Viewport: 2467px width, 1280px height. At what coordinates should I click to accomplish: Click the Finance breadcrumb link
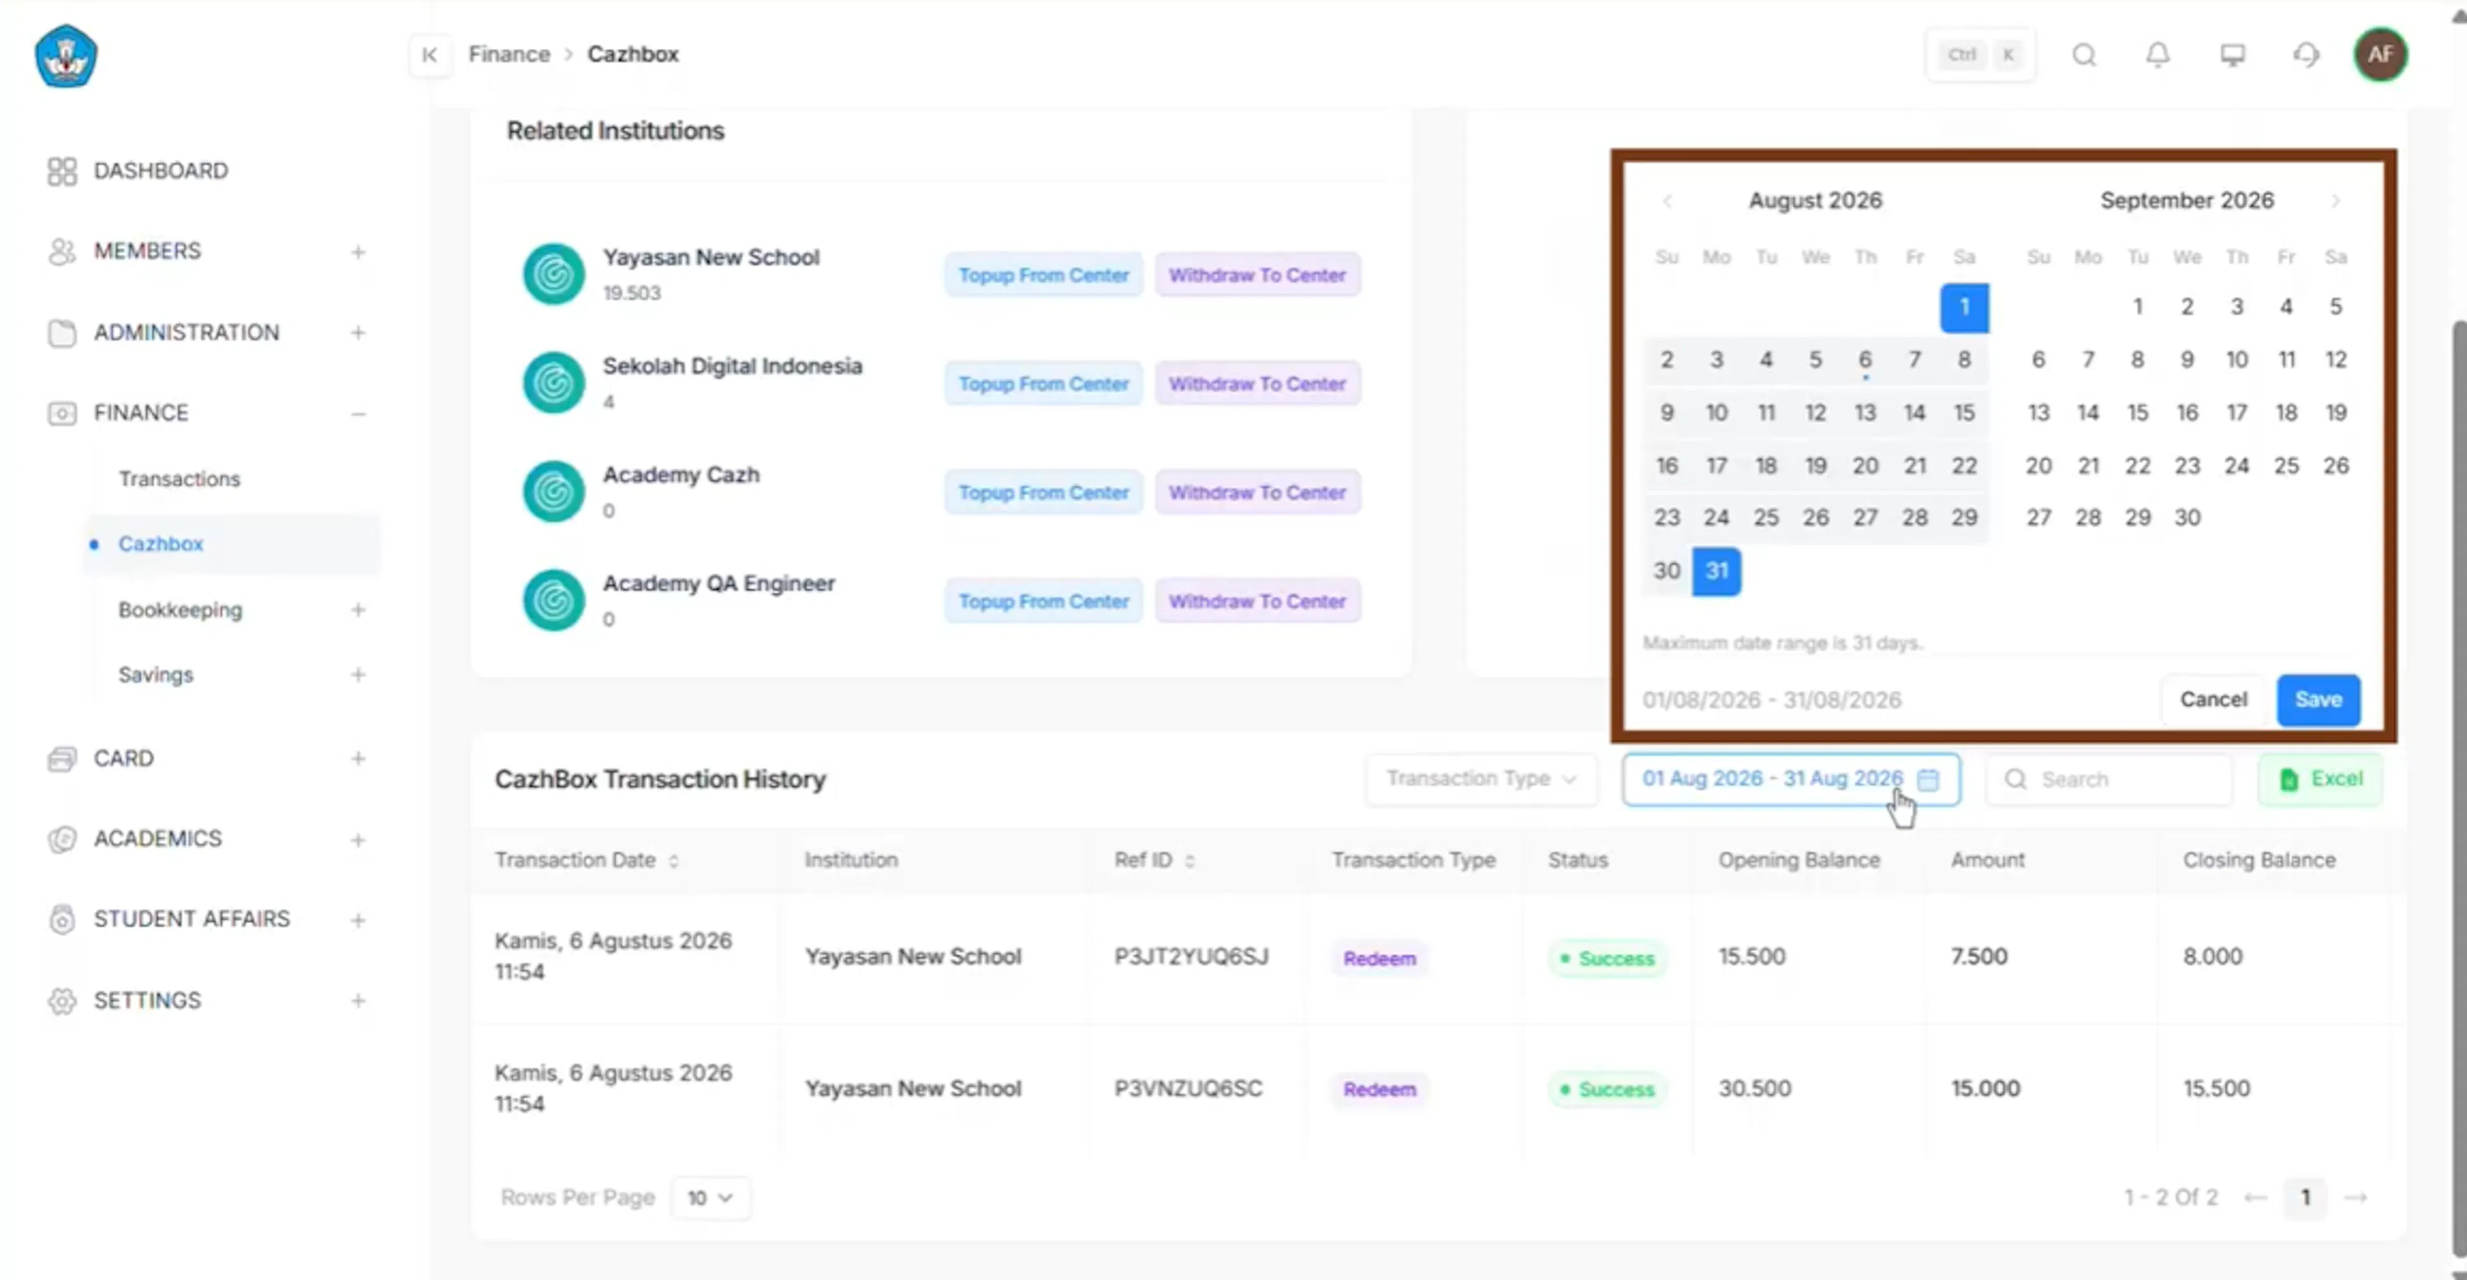pos(509,55)
